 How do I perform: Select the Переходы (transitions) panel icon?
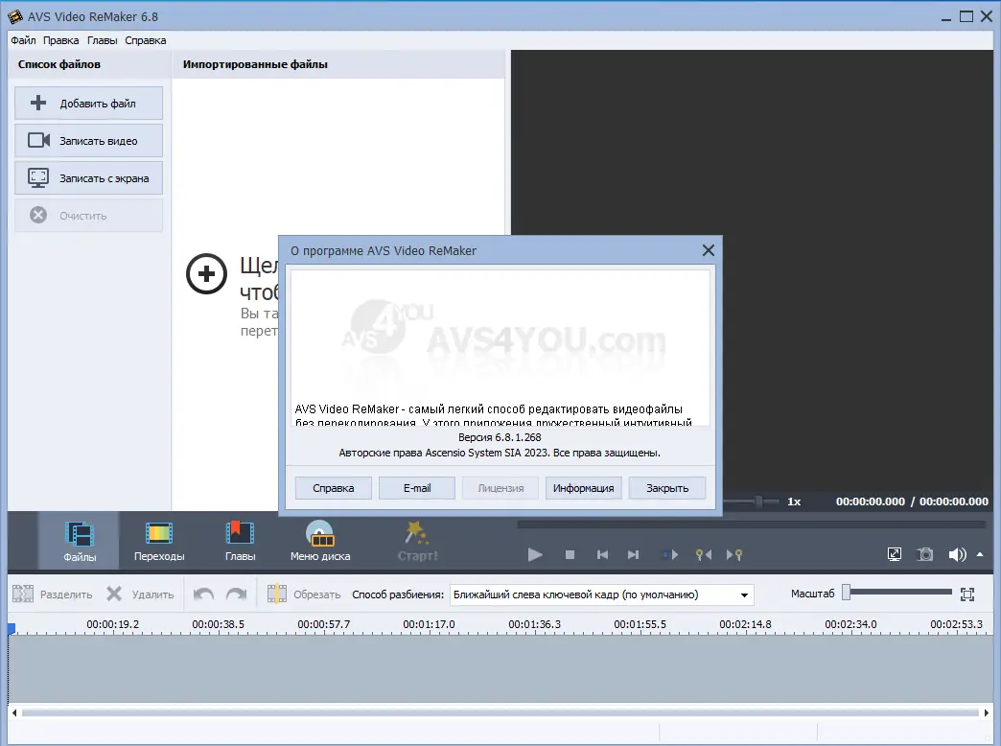click(x=158, y=533)
